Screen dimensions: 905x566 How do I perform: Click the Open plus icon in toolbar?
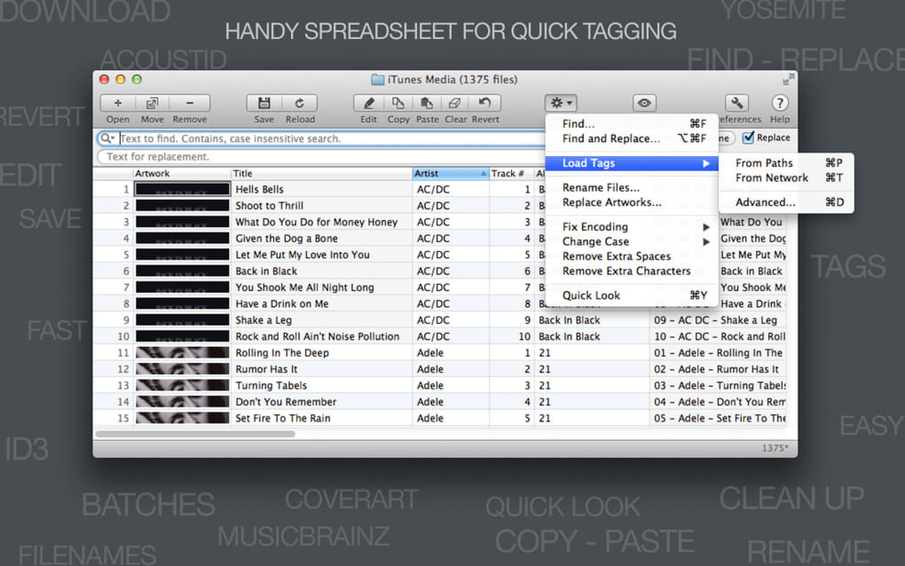(118, 103)
